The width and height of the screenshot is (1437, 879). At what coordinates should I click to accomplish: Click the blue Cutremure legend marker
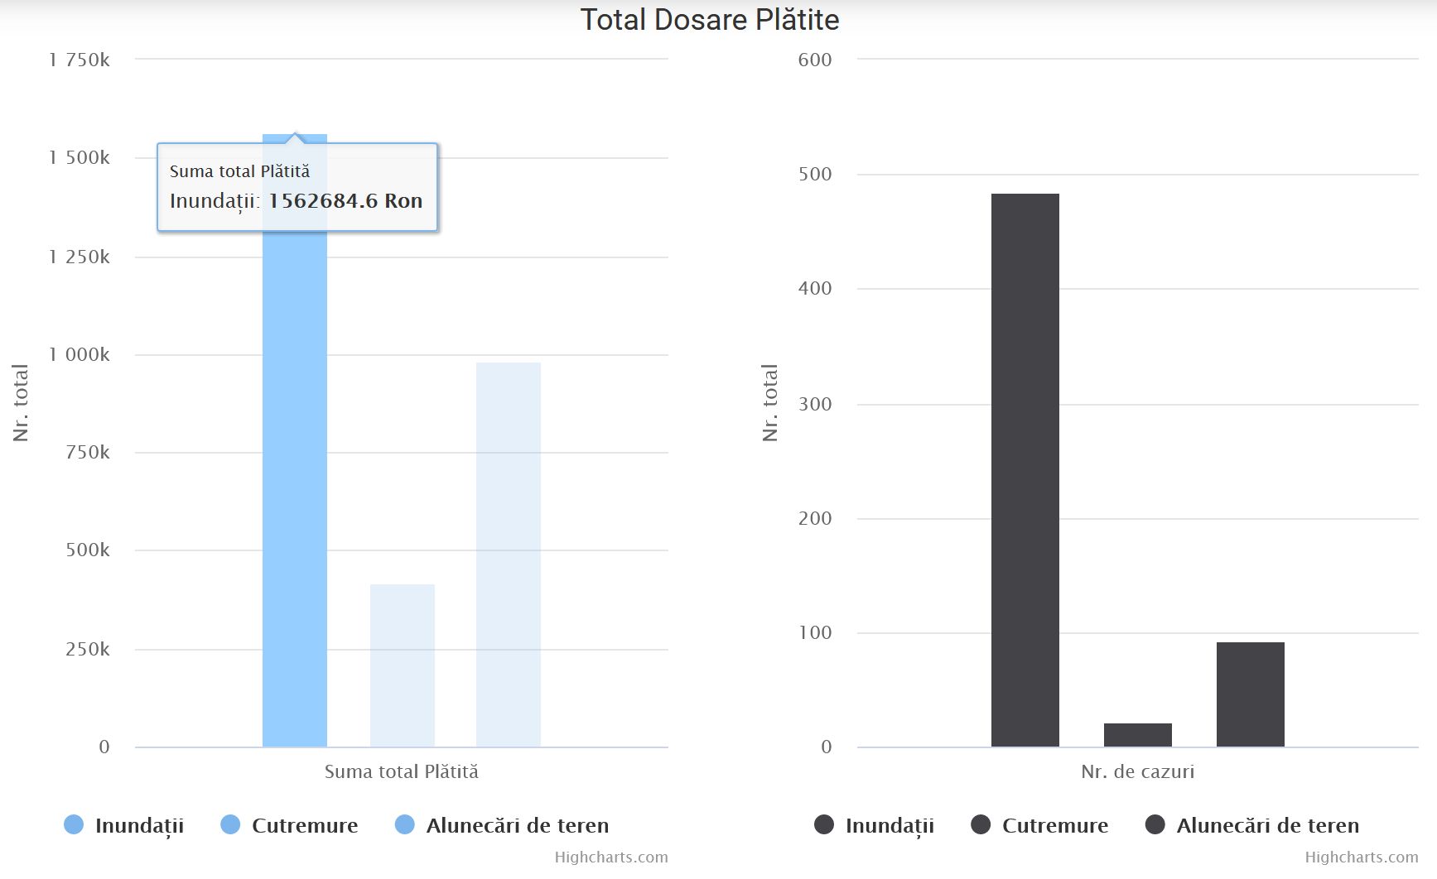pos(230,824)
